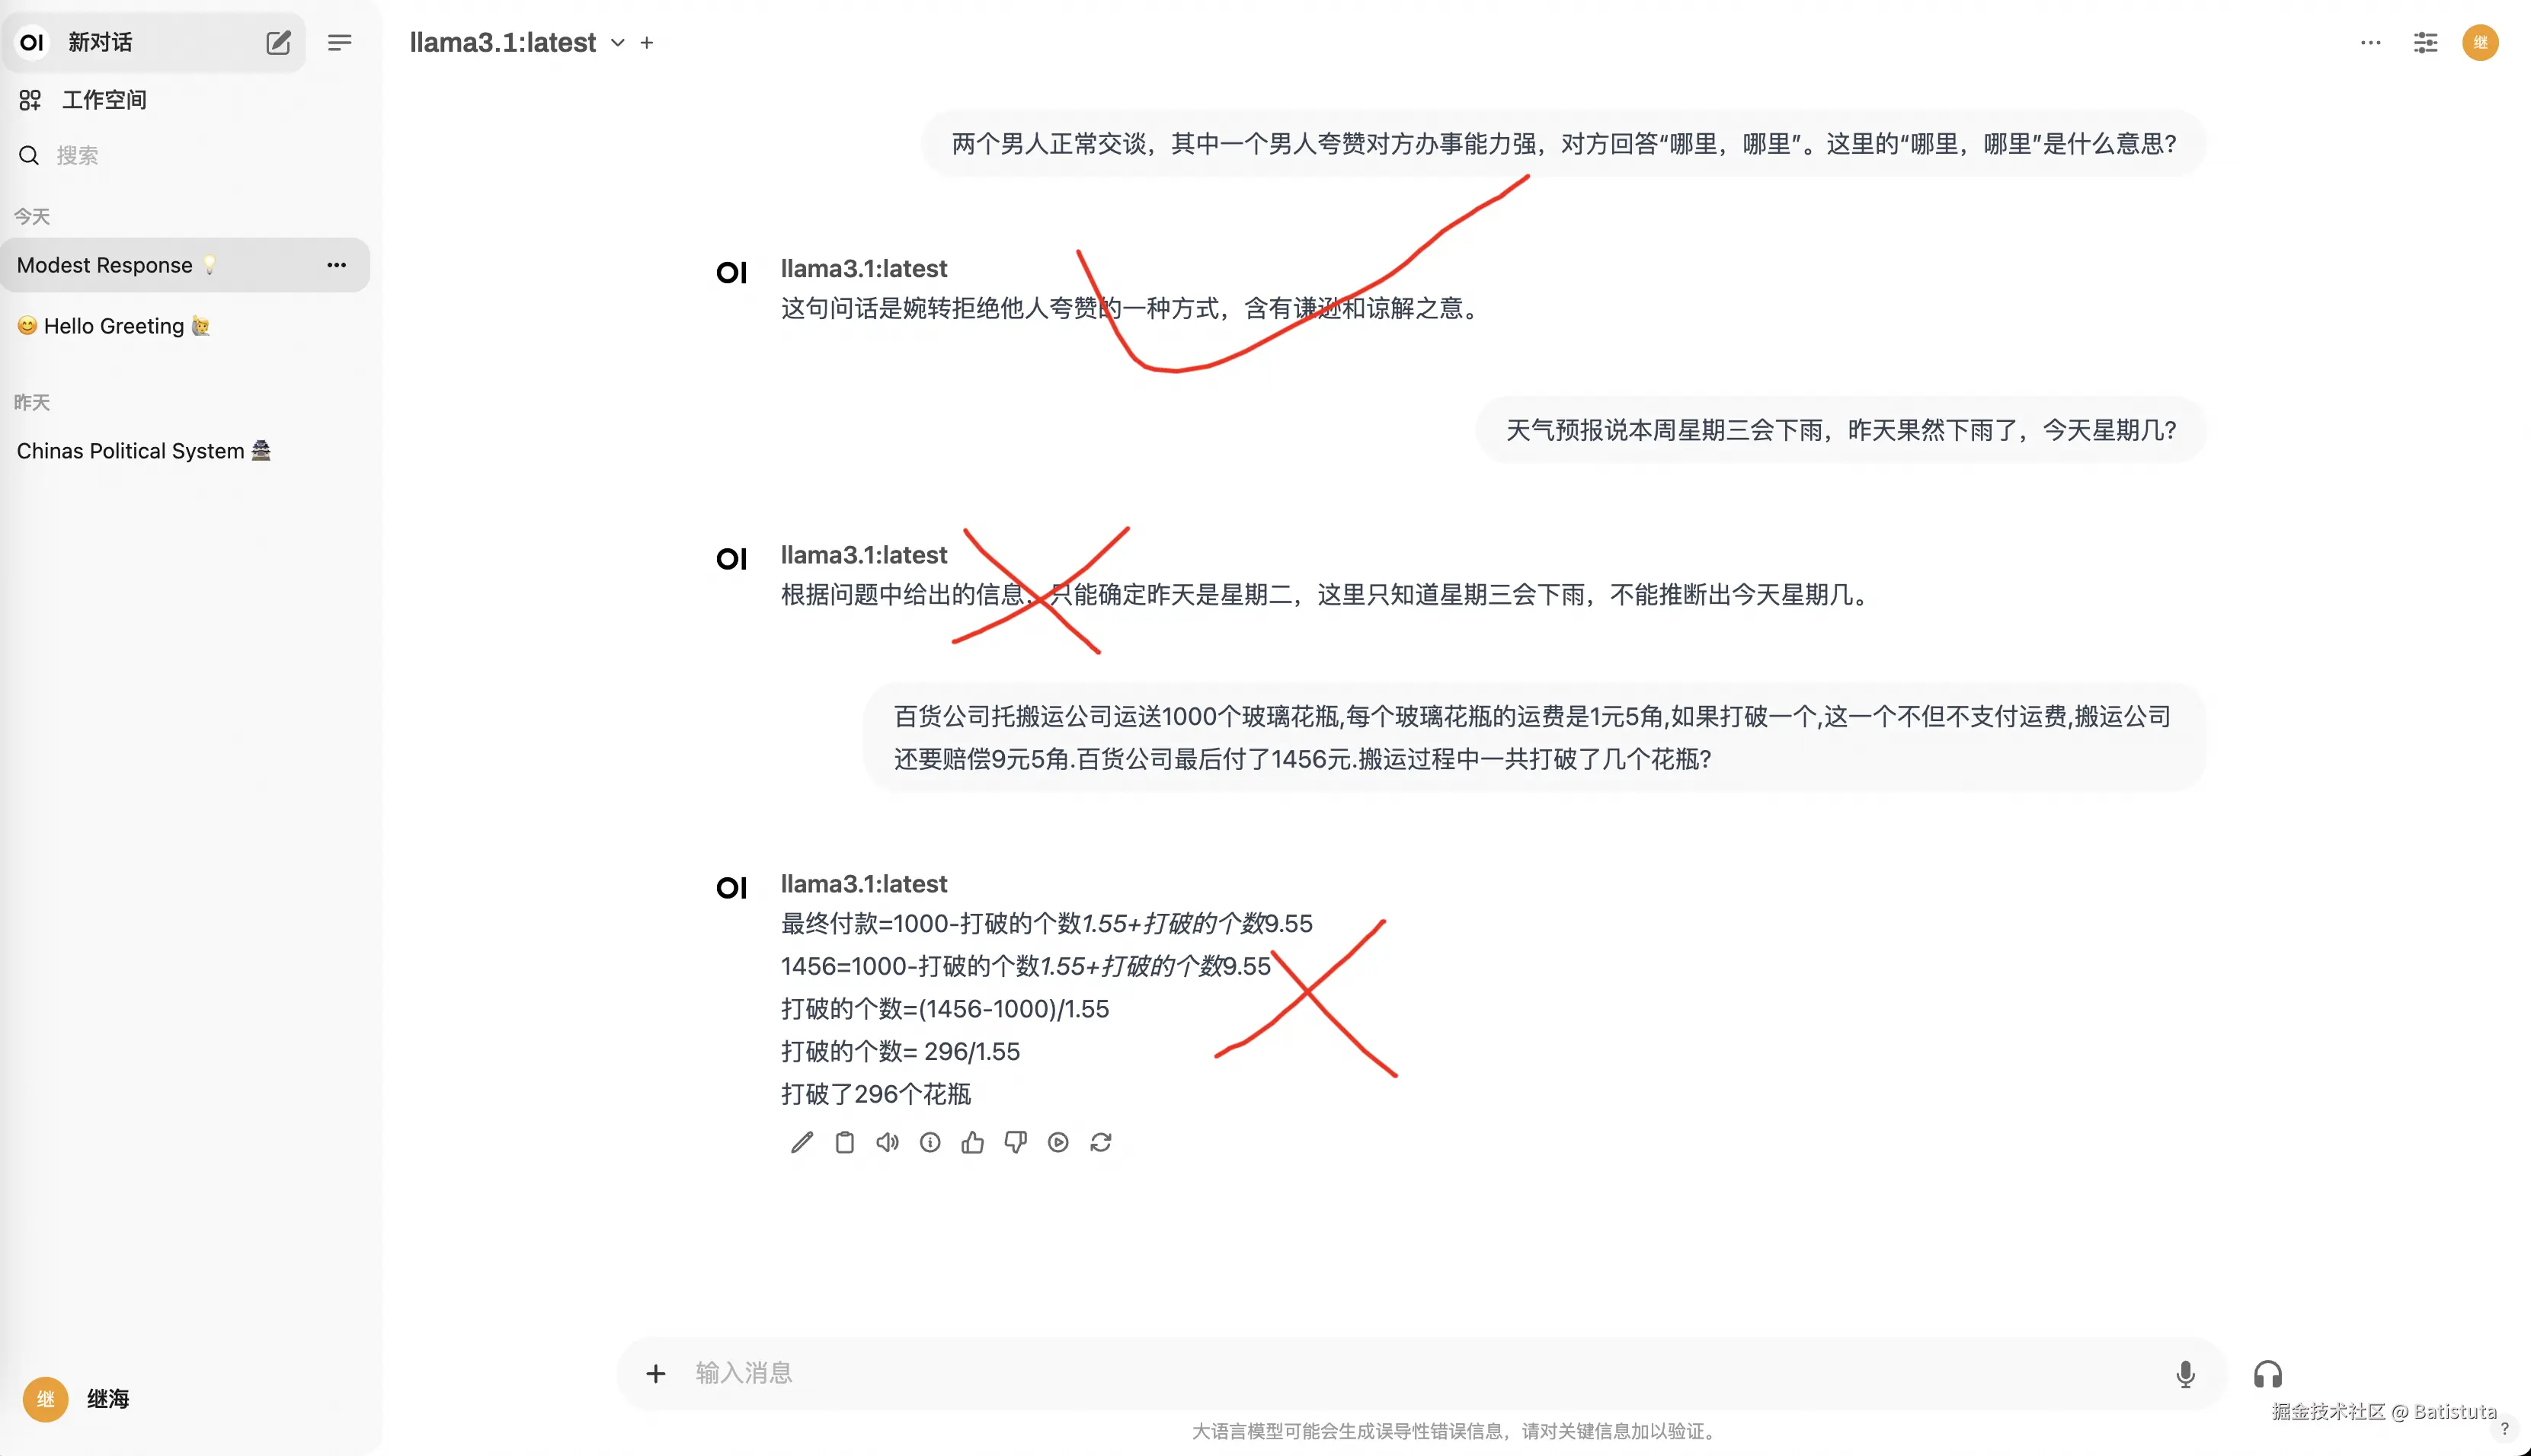Click the read aloud speaker icon
This screenshot has height=1456, width=2531.
[888, 1142]
